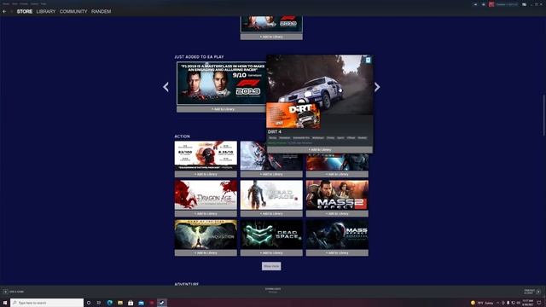Expand the hidden system tray icons chevron

pos(497,303)
